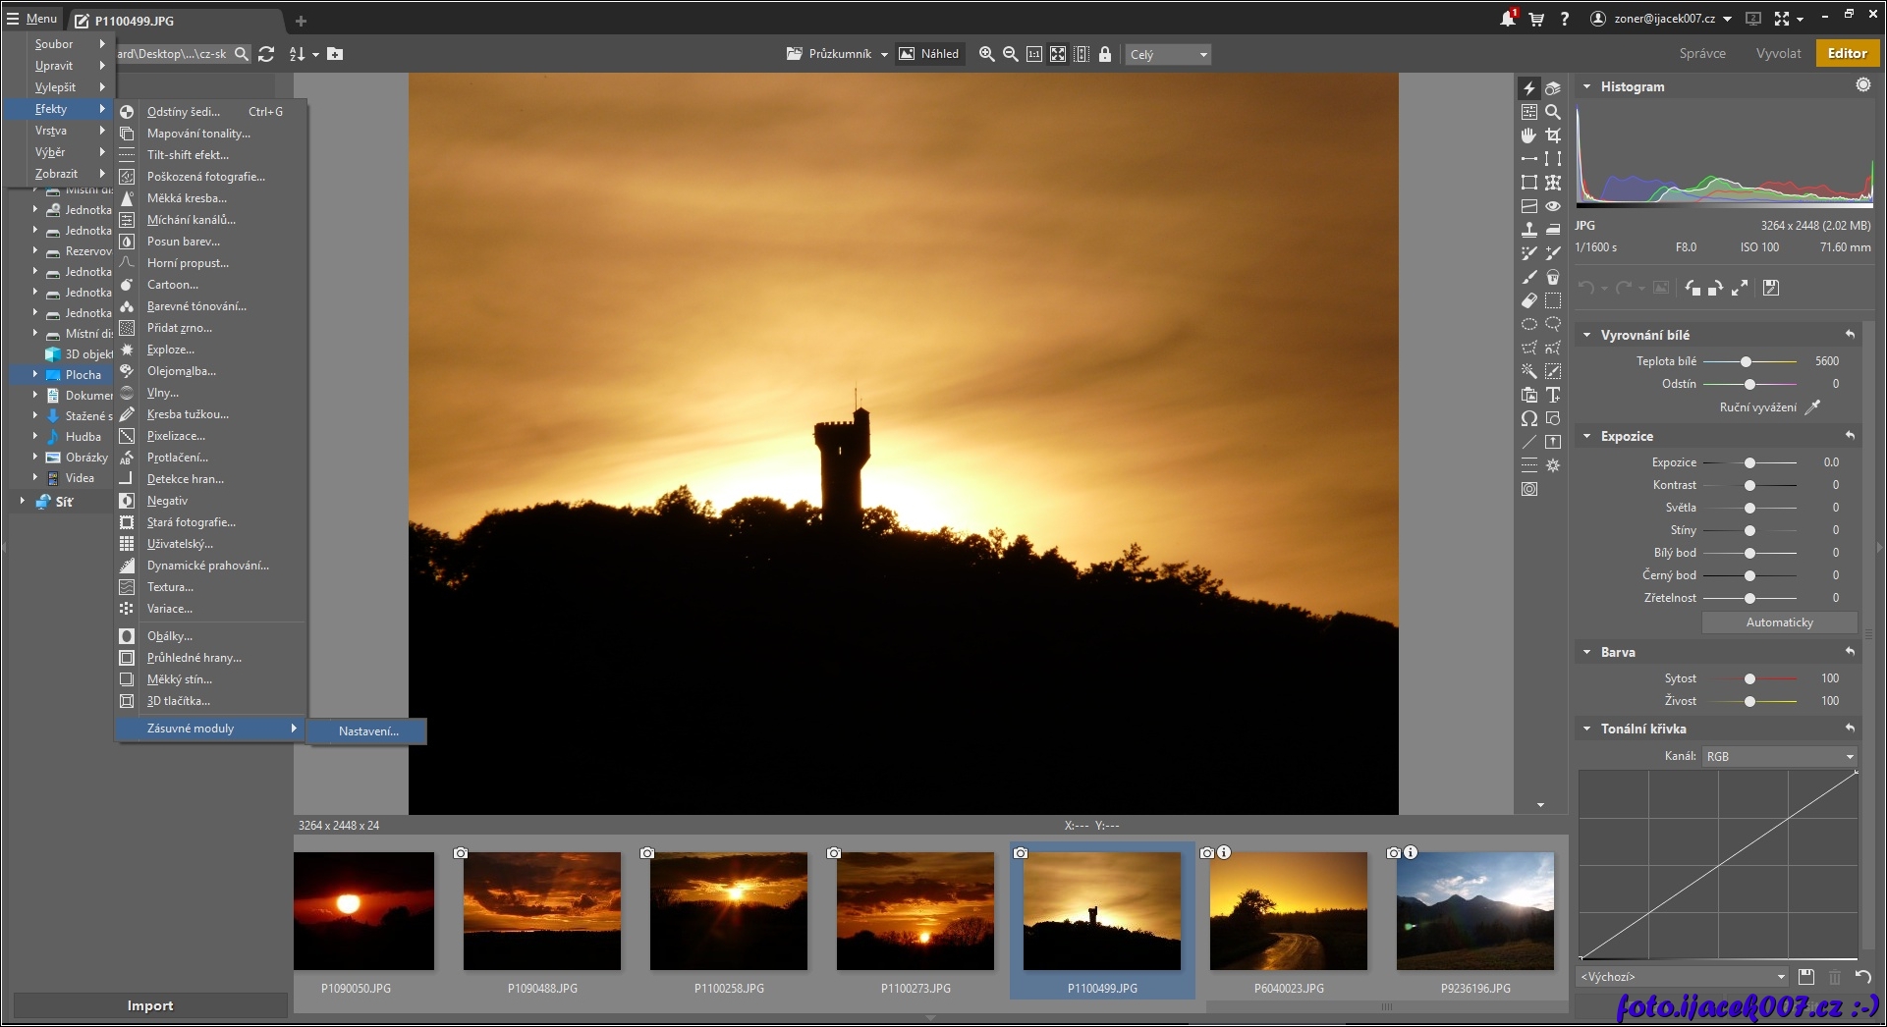
Task: Open the Kanál RGB channel dropdown
Action: tap(1779, 756)
